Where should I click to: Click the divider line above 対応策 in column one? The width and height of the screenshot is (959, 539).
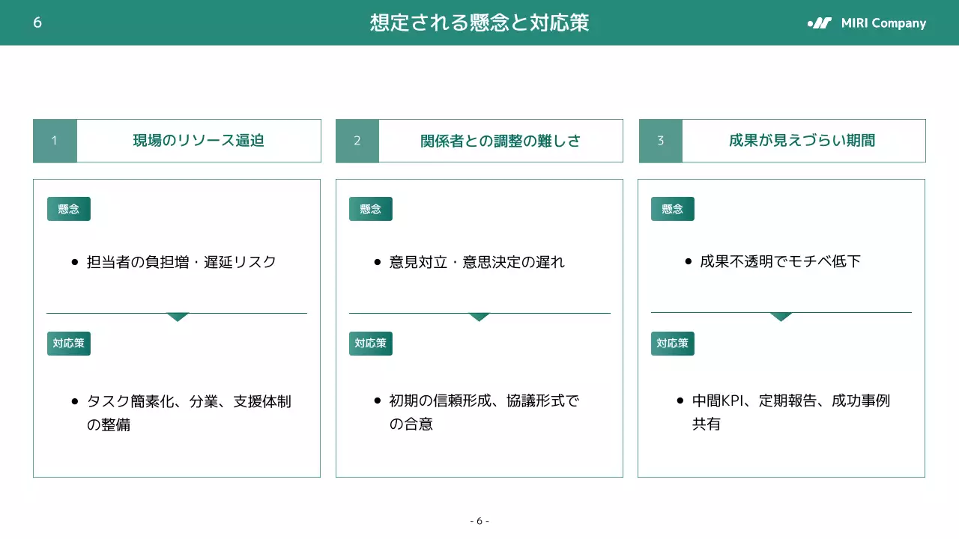click(x=177, y=312)
